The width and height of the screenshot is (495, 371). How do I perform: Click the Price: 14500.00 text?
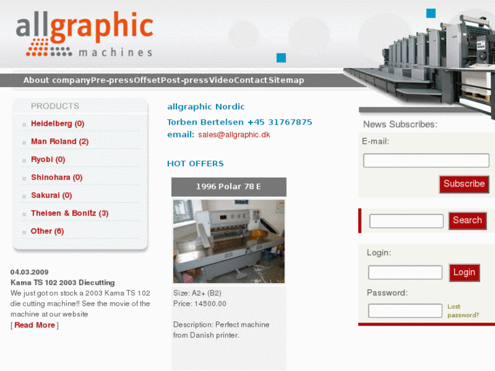pyautogui.click(x=199, y=304)
